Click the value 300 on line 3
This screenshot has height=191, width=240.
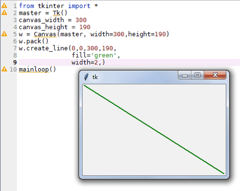pyautogui.click(x=81, y=20)
